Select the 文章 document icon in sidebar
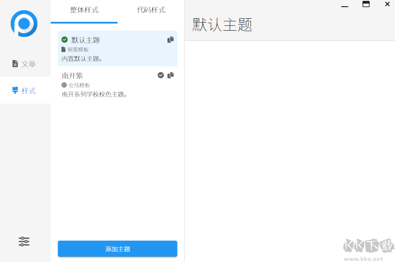 pos(14,64)
